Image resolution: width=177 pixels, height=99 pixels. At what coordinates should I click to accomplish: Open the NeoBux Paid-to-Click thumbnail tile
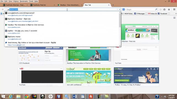click(x=88, y=56)
